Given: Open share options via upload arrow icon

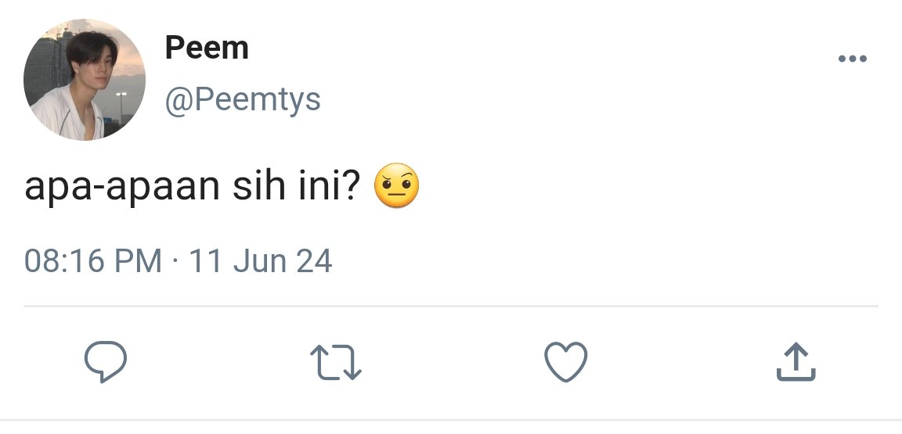Looking at the screenshot, I should click(796, 361).
